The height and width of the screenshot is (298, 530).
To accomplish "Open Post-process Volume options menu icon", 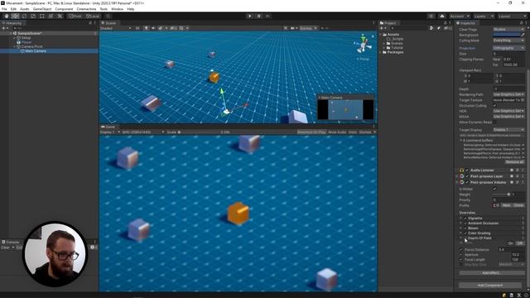I will coord(523,182).
